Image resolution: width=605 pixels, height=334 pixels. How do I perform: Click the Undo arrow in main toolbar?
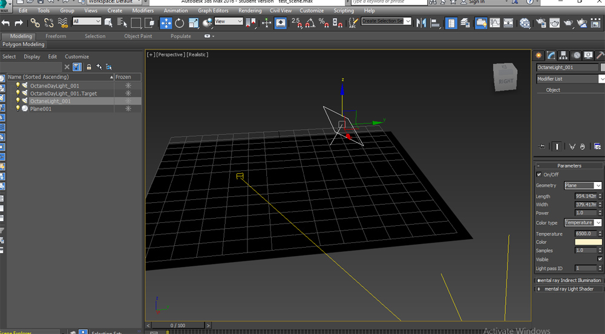6,23
